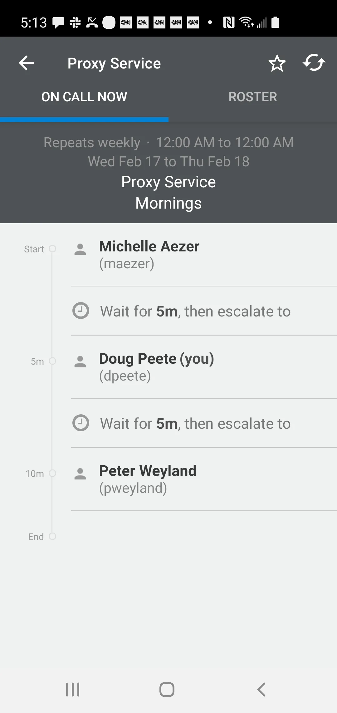Tap the 10m timeline marker
This screenshot has width=337, height=713.
click(52, 473)
